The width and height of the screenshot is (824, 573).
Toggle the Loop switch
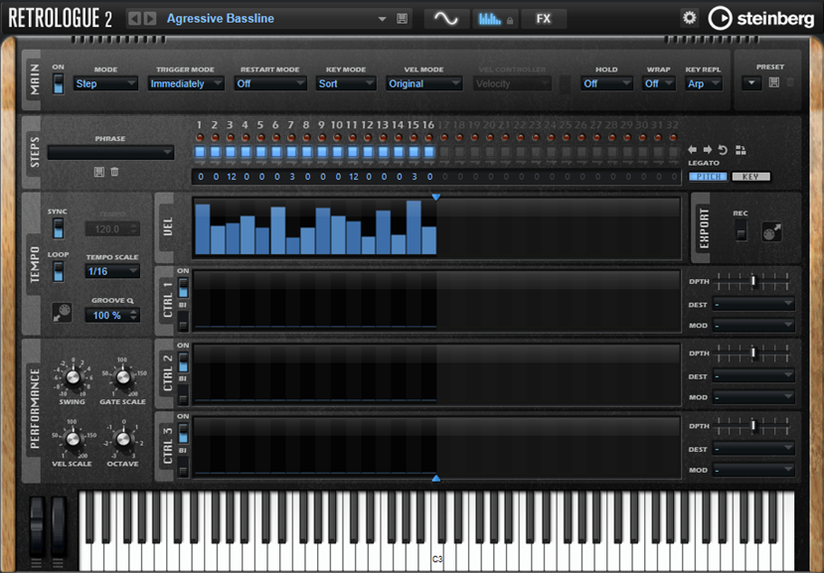point(59,271)
